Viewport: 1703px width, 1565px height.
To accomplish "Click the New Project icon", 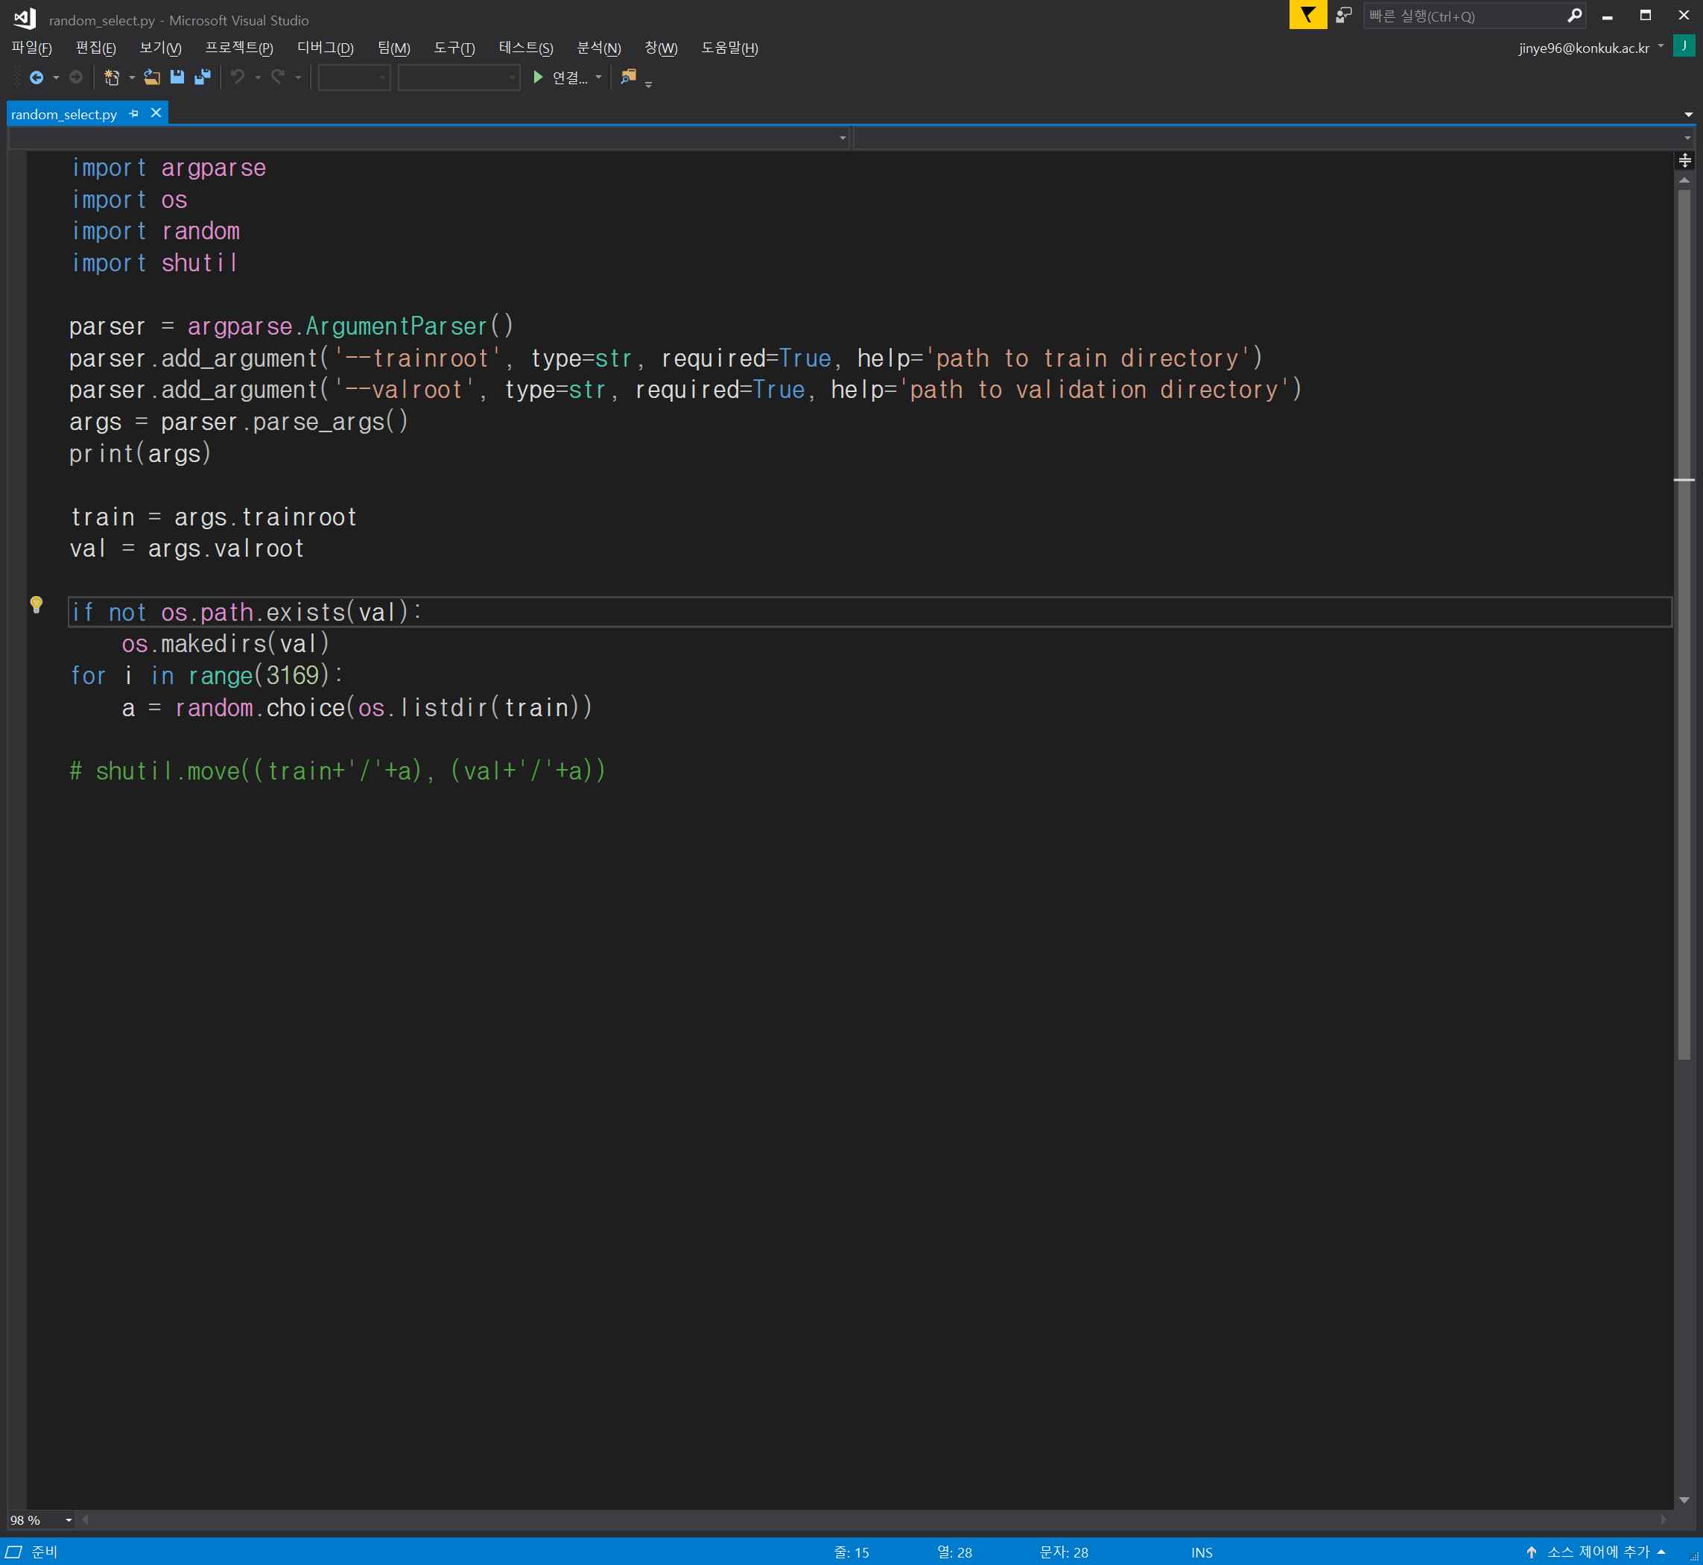I will (x=112, y=78).
